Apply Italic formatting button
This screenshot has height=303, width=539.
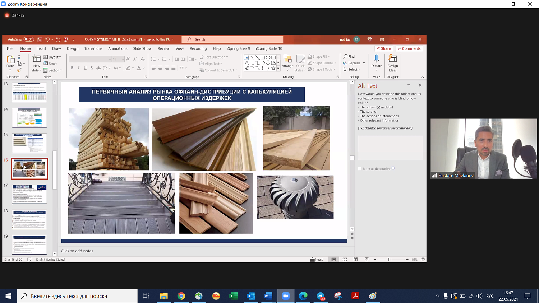tap(78, 68)
